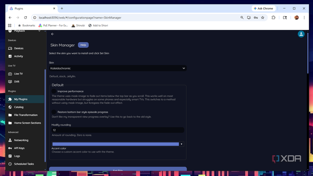The height and width of the screenshot is (176, 313).
Task: Open the Jellyfin user profile icon
Action: point(301,34)
